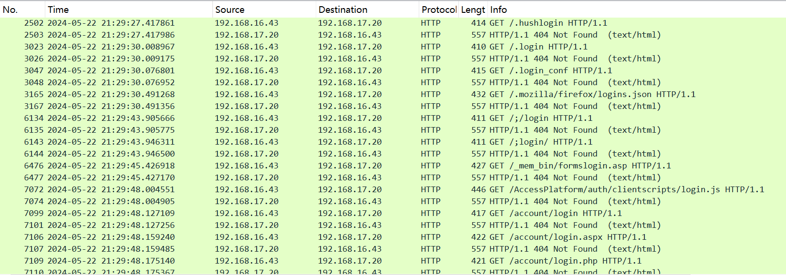Viewport: 786px width, 275px height.
Task: Select the GET /.mozilla/firefox/logins.json packet
Action: tap(592, 94)
